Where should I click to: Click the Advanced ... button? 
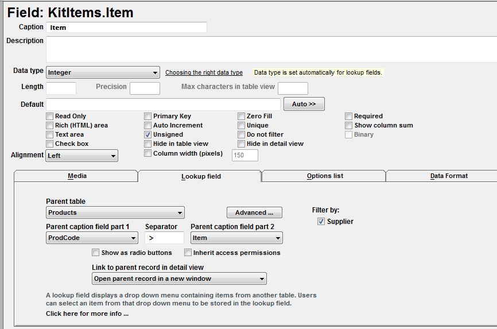[254, 212]
